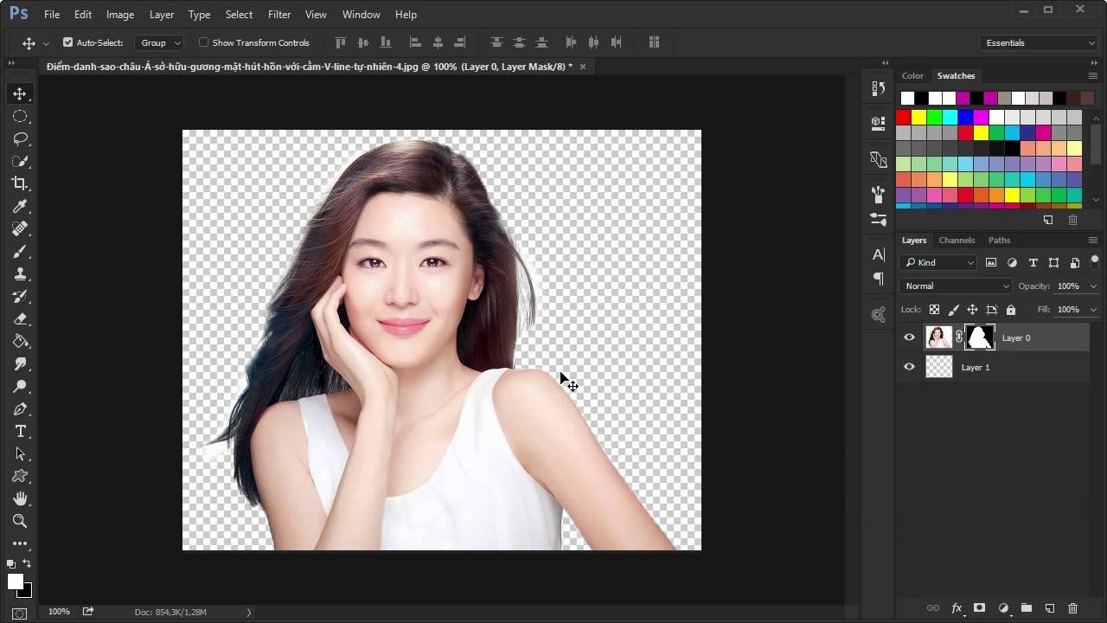Click the delete layer trash icon
Screen dimensions: 1107x623
[x=1073, y=608]
